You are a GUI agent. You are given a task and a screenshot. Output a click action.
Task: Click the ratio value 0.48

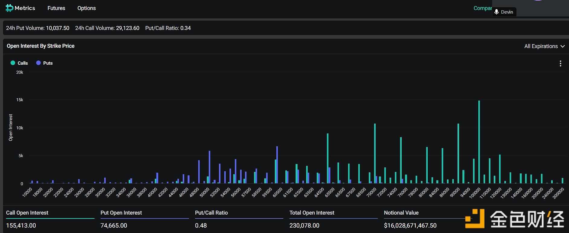pyautogui.click(x=201, y=225)
